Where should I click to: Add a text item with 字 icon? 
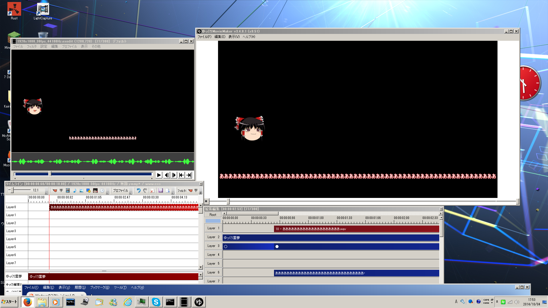(61, 191)
